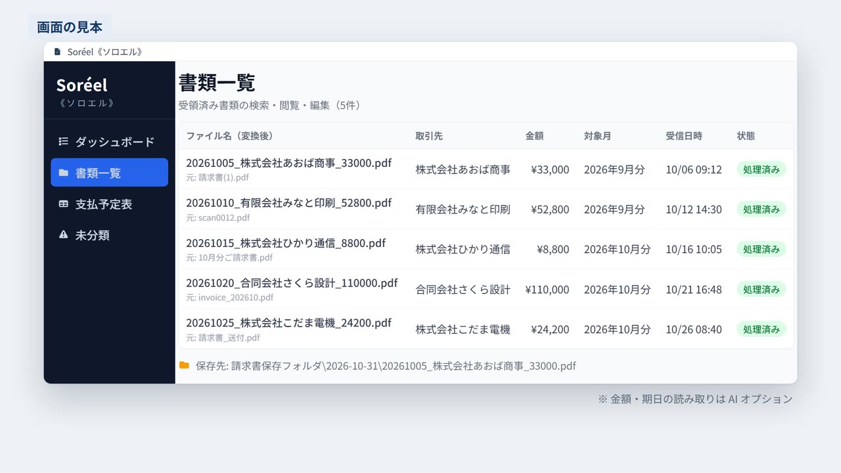Click the table icon beside 支払予定表
841x473 pixels.
point(63,204)
